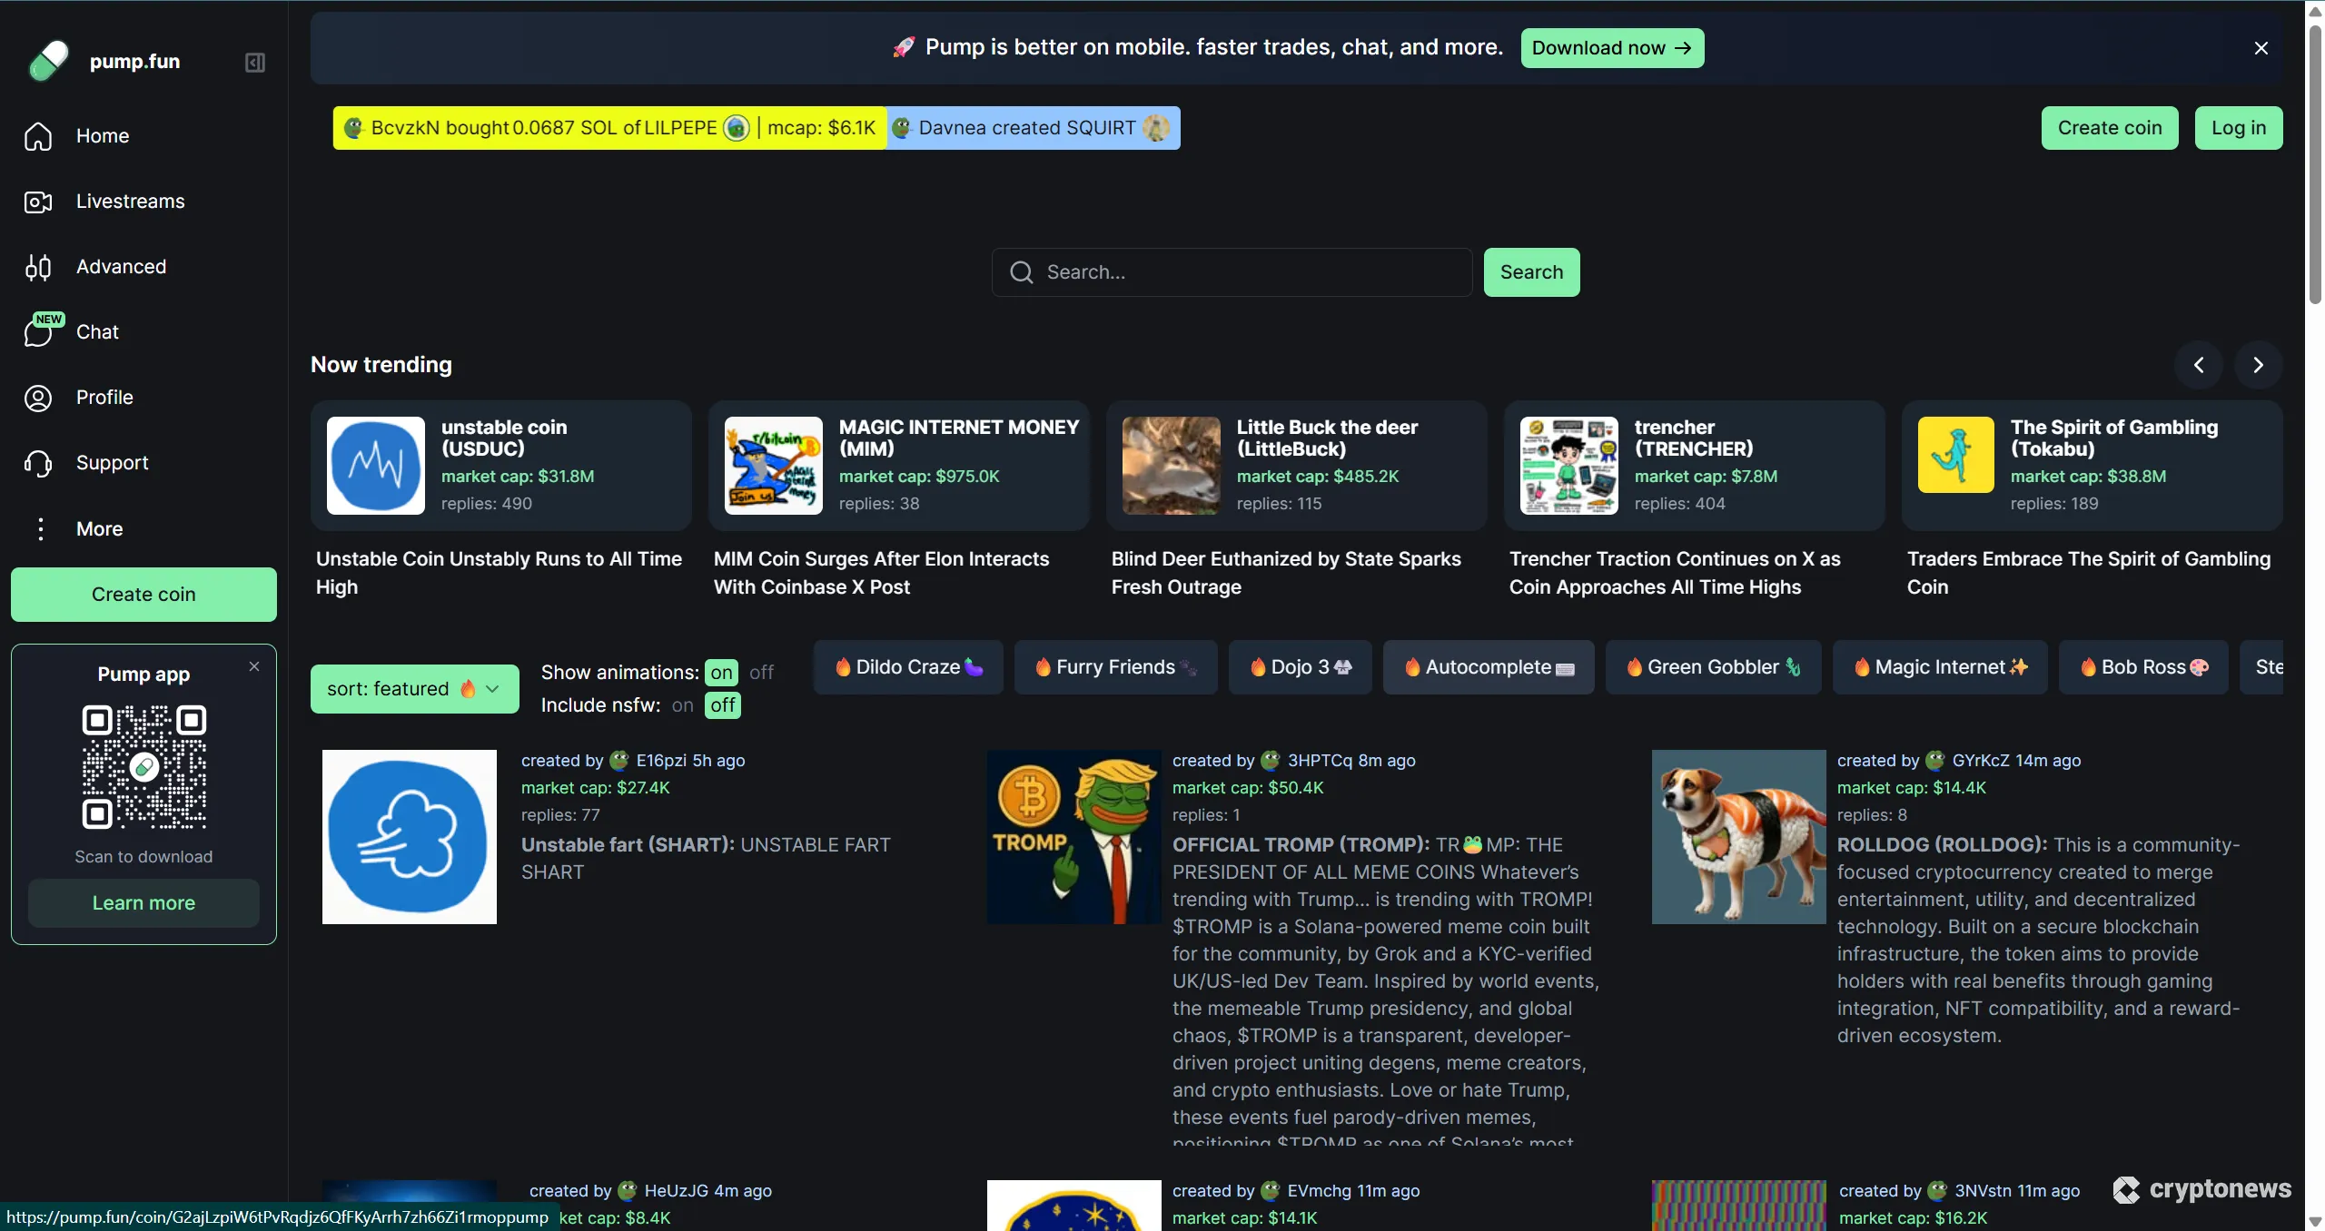The width and height of the screenshot is (2325, 1231).
Task: Select the Bob Ross filter tab
Action: pyautogui.click(x=2143, y=667)
